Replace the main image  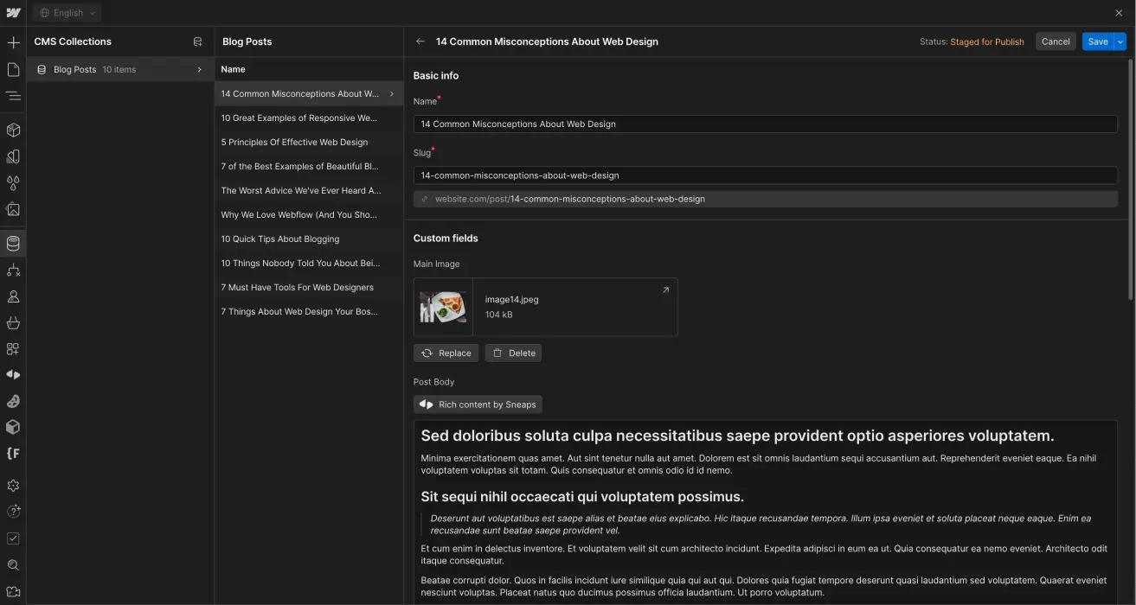[446, 353]
